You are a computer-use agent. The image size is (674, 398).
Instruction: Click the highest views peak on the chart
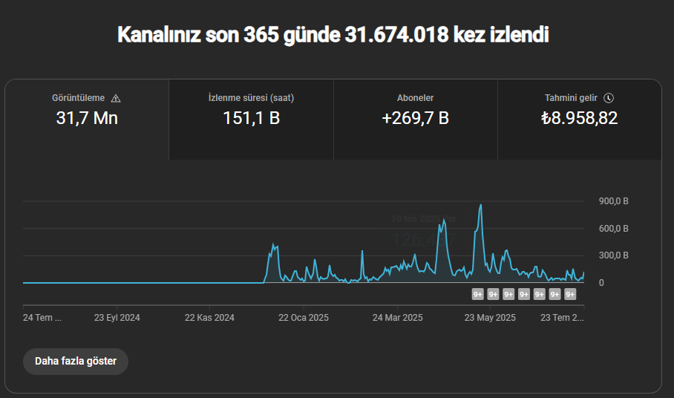480,206
